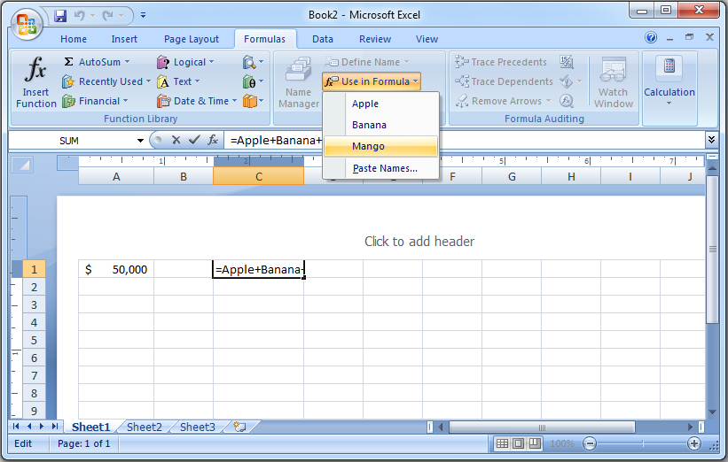
Task: Switch to Sheet2 tab
Action: point(145,427)
